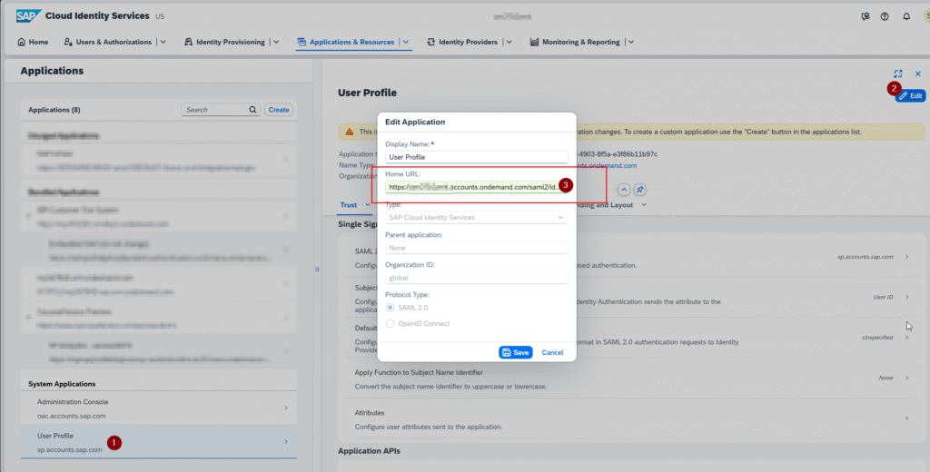Image resolution: width=930 pixels, height=472 pixels.
Task: Click the System Applications group header
Action: [x=63, y=384]
